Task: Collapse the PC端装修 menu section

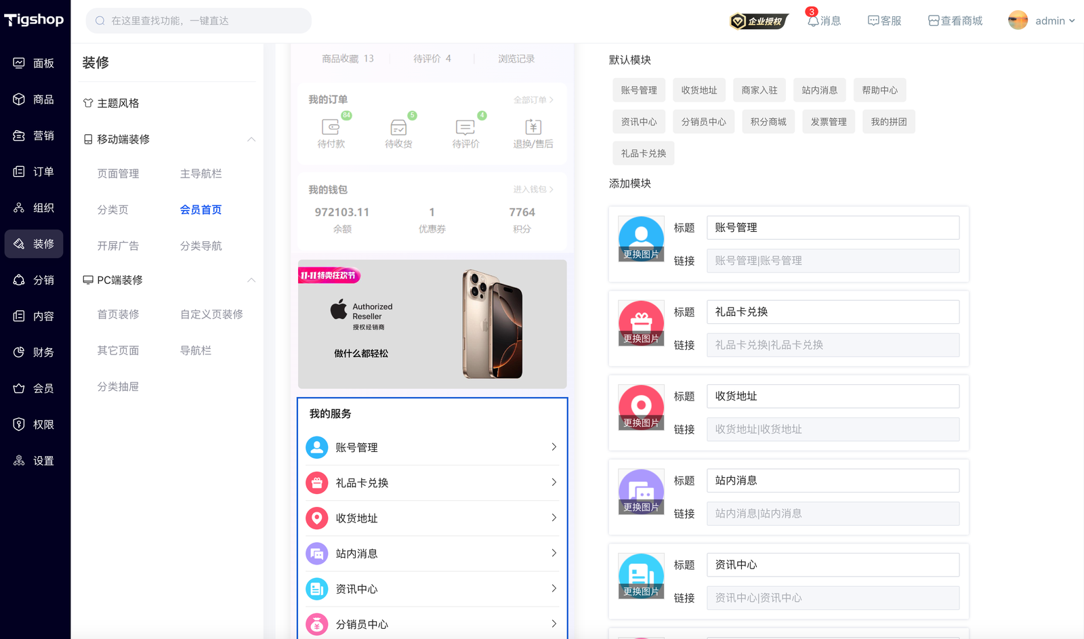Action: tap(251, 280)
